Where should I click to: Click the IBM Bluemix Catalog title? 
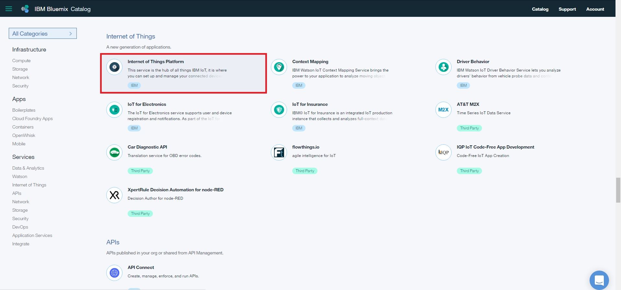63,9
